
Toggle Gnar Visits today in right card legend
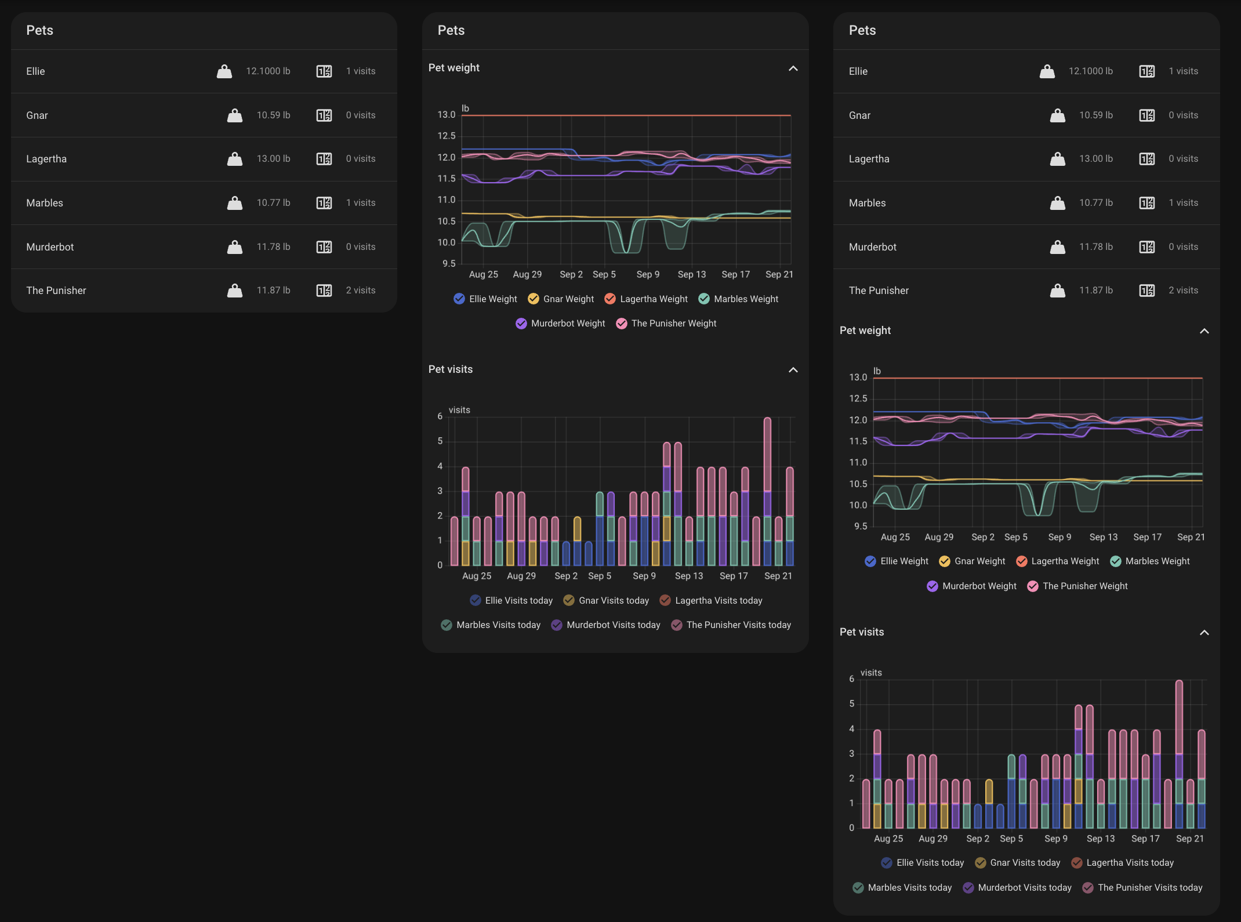(1018, 863)
